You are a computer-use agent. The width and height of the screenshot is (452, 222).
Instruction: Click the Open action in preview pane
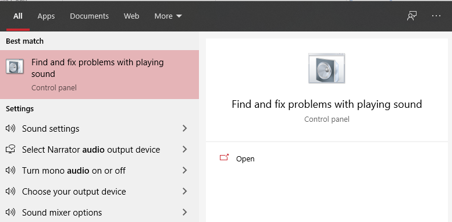point(237,158)
